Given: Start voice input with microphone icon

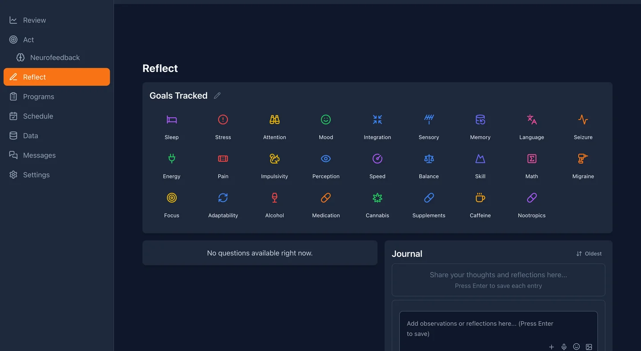Looking at the screenshot, I should tap(564, 347).
